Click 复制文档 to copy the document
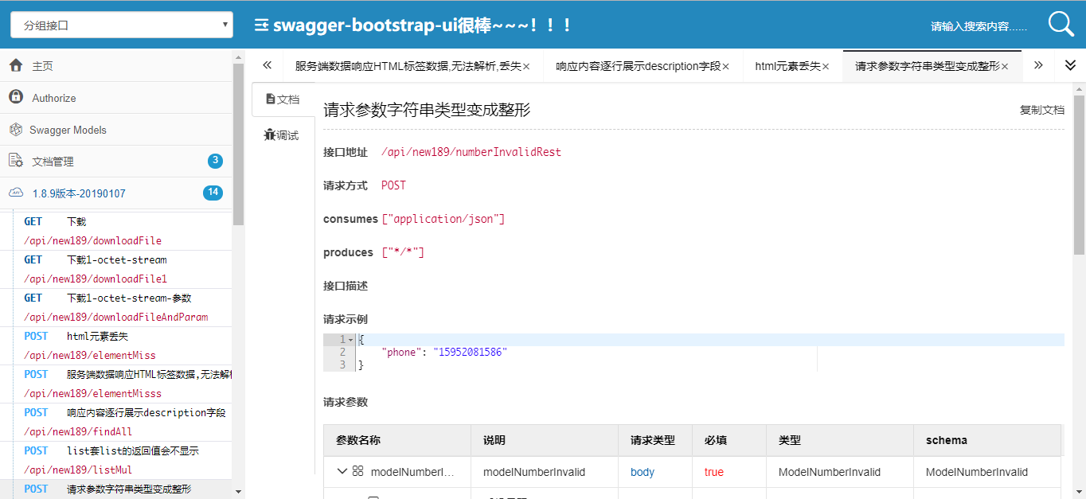 click(x=1041, y=110)
